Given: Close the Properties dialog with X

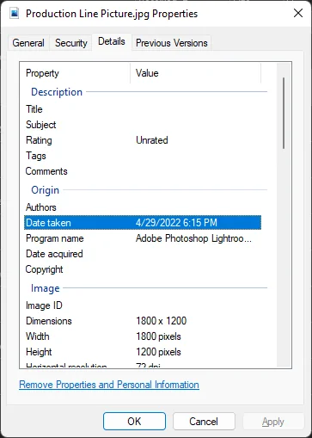Looking at the screenshot, I should (x=298, y=13).
